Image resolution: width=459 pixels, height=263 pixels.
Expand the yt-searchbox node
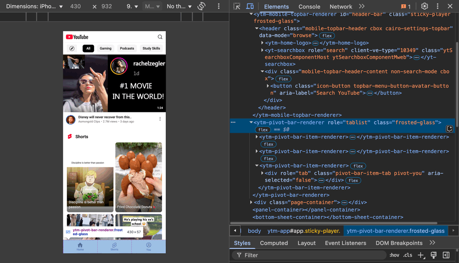[x=262, y=50]
